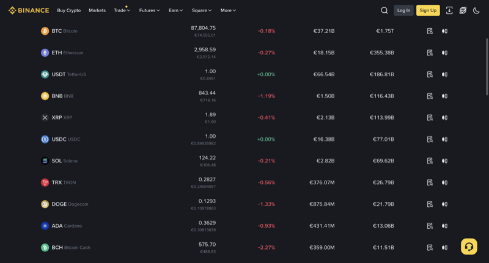Open trade icon for ETH row

coord(445,52)
